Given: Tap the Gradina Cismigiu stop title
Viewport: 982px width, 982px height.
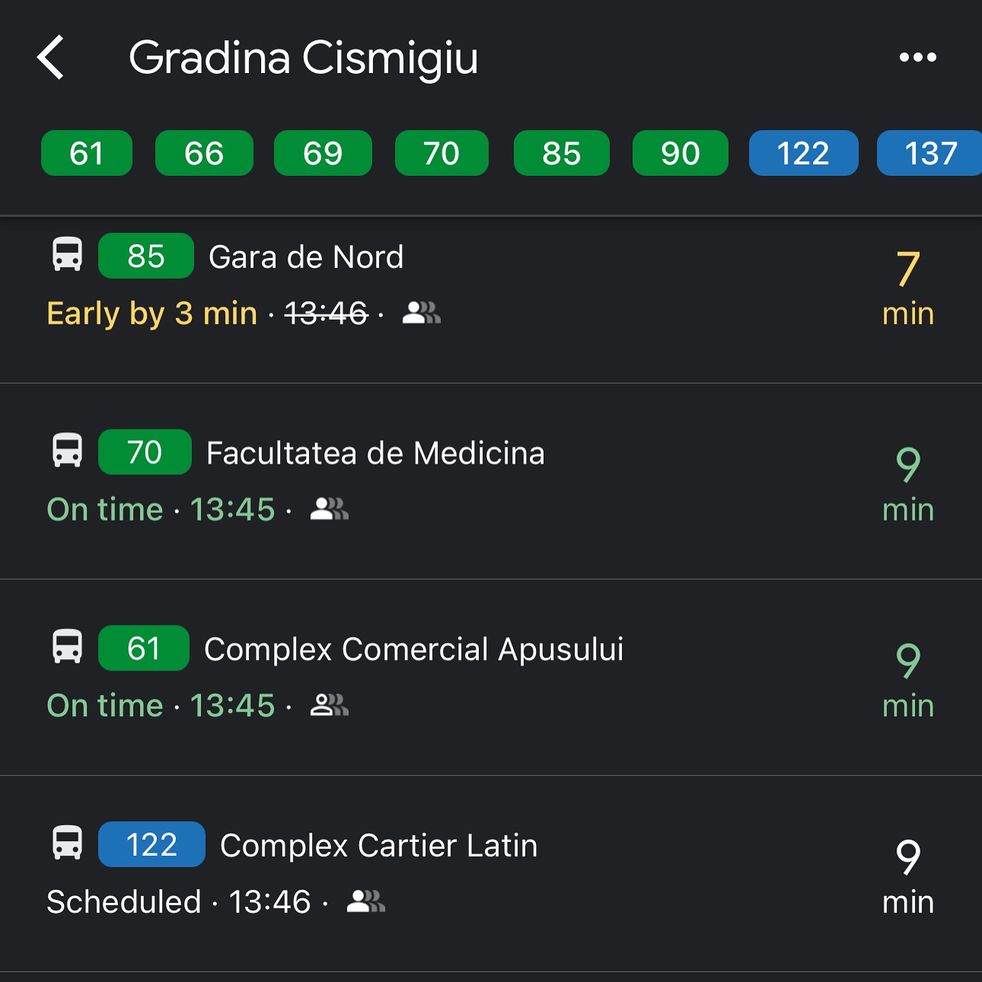Looking at the screenshot, I should [303, 57].
